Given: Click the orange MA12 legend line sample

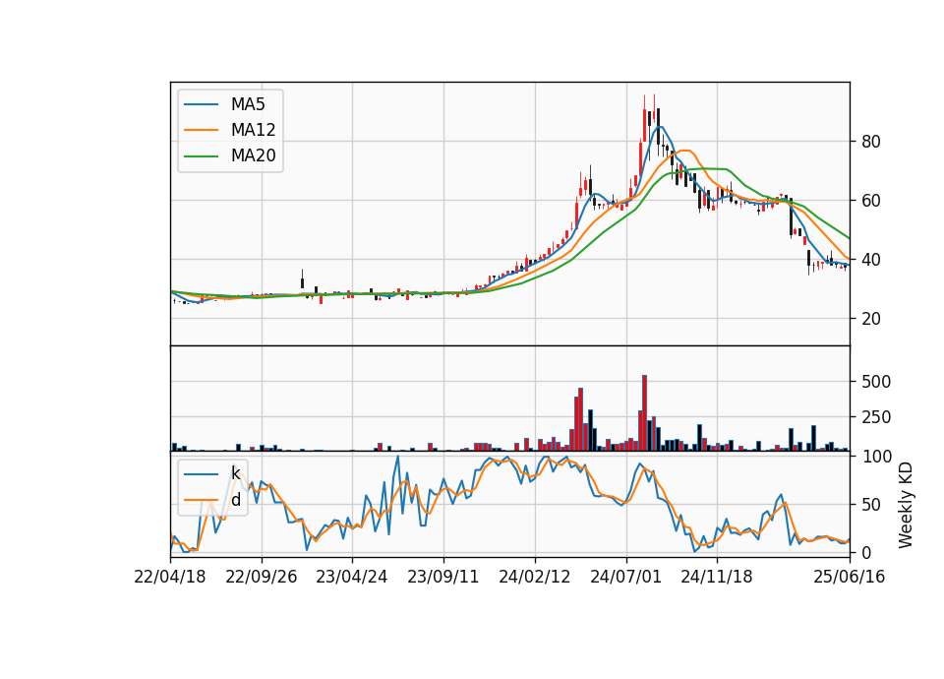Looking at the screenshot, I should (x=201, y=130).
